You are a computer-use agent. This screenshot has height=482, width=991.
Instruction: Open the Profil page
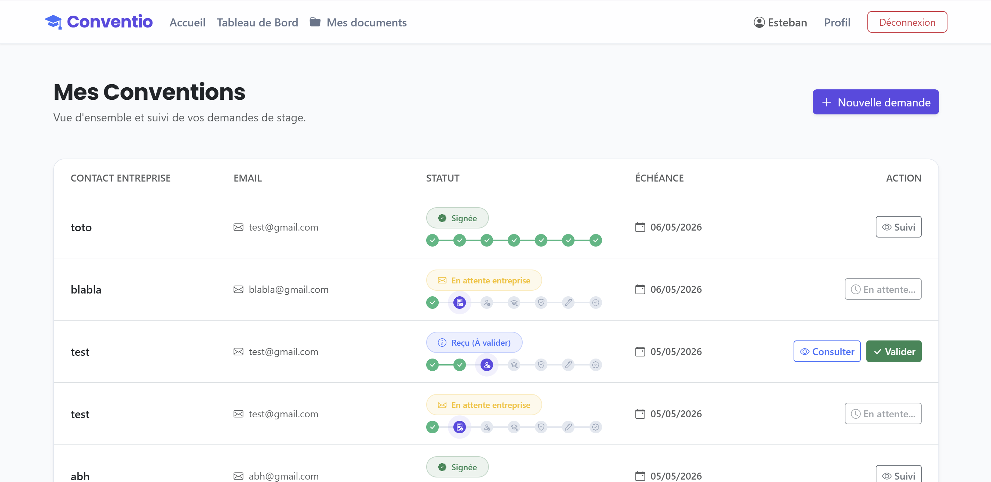pos(837,22)
